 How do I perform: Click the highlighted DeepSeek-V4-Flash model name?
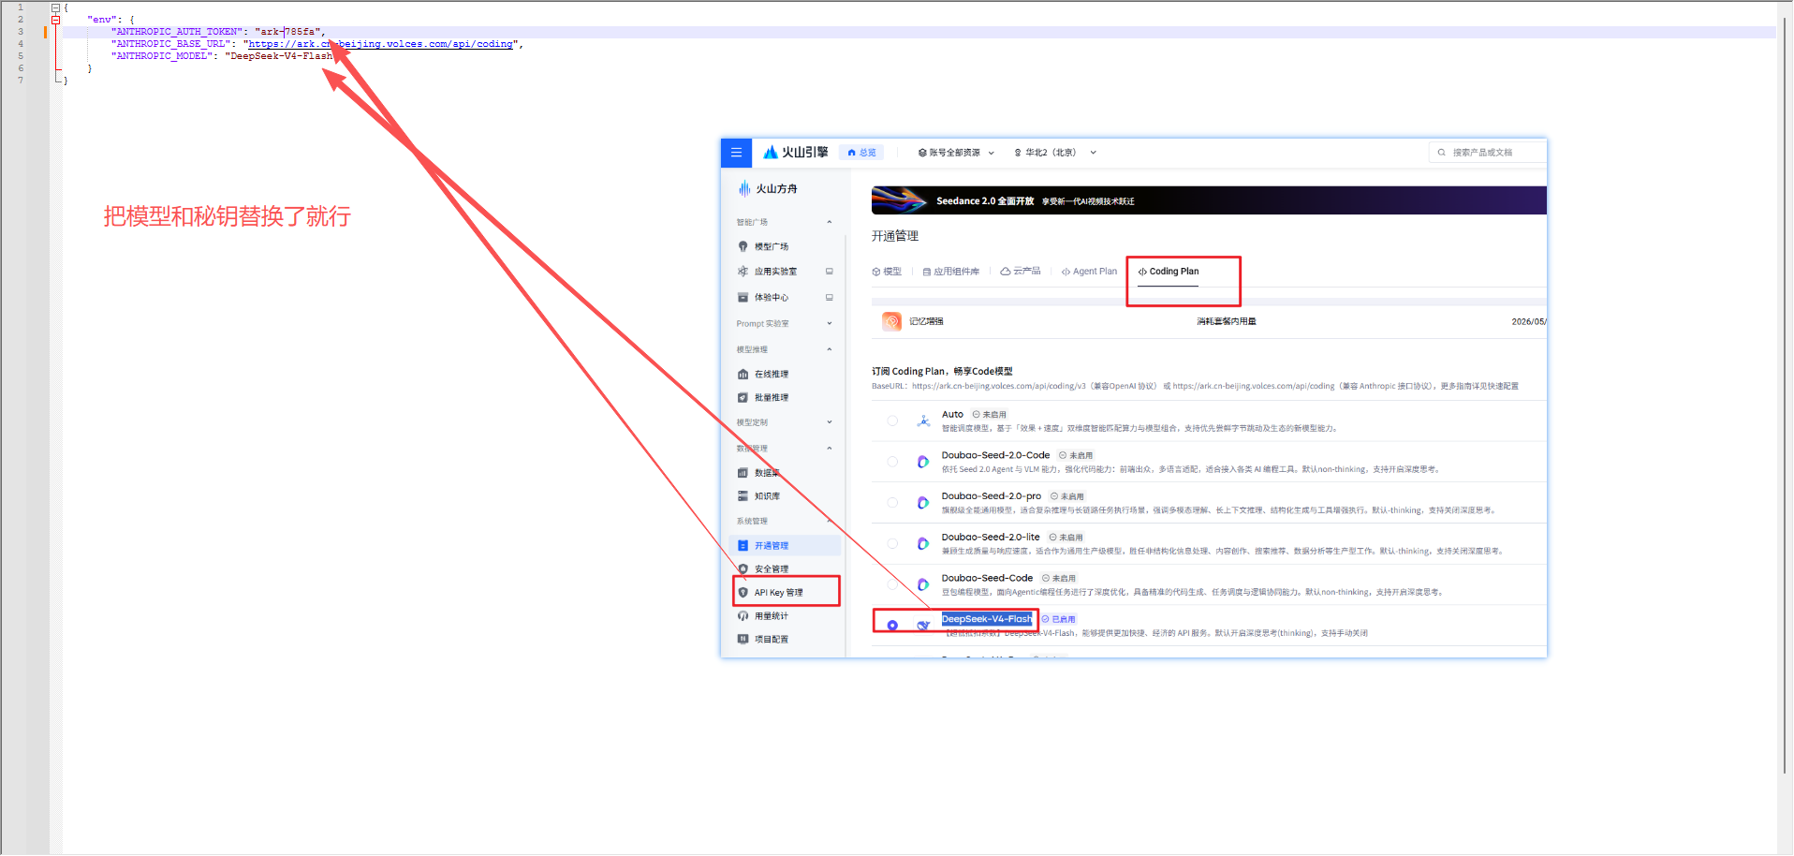(x=987, y=619)
